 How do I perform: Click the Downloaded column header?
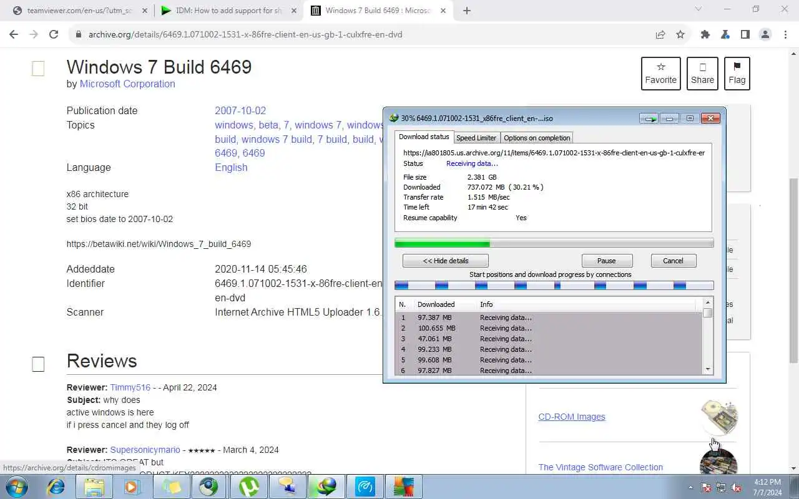[x=444, y=304]
